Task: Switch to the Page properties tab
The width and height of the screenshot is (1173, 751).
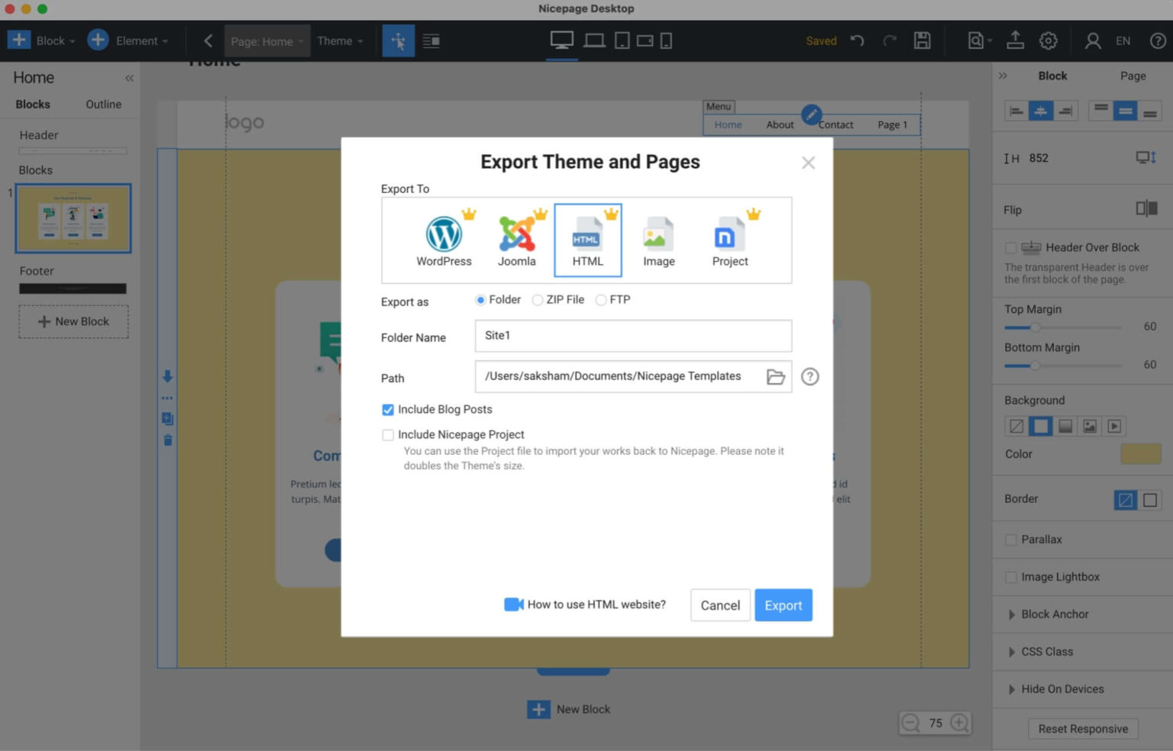Action: 1133,76
